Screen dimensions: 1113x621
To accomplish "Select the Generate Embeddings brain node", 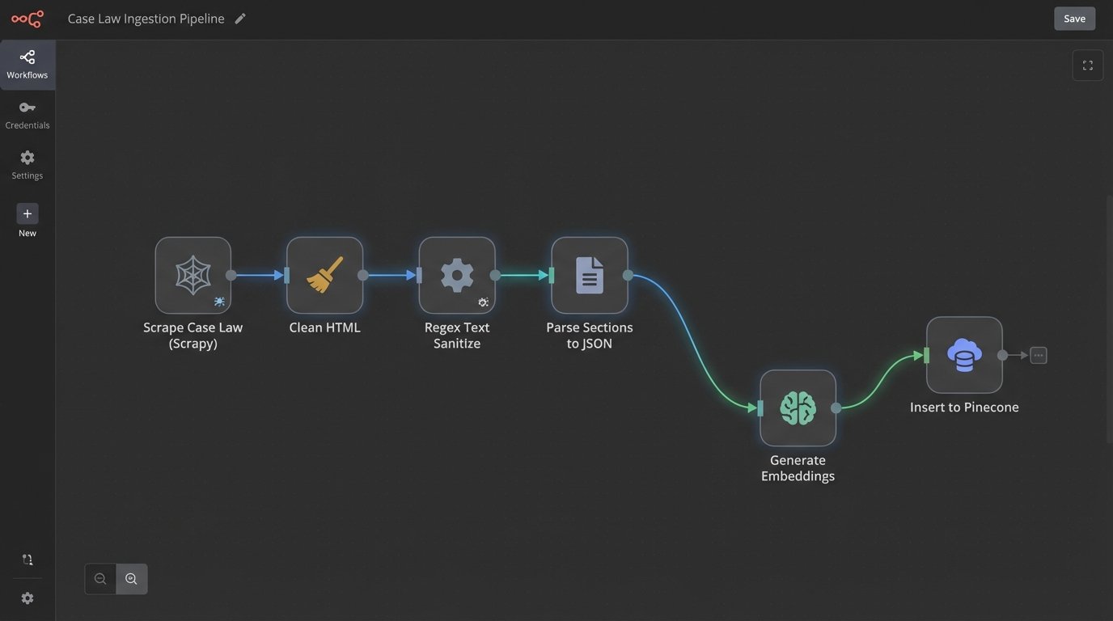I will (797, 407).
